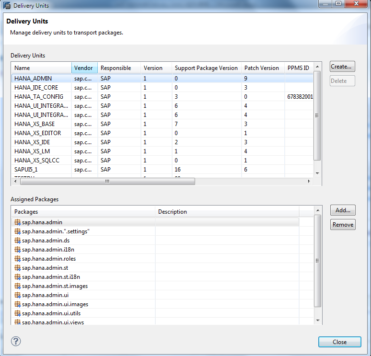Click the package icon beside sap.hana.admin
The height and width of the screenshot is (356, 371).
click(x=18, y=222)
